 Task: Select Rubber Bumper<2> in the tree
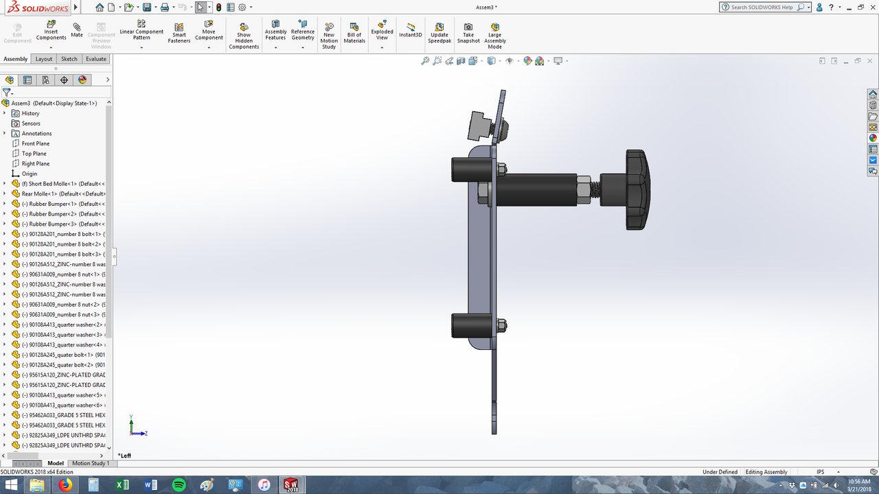click(x=59, y=214)
